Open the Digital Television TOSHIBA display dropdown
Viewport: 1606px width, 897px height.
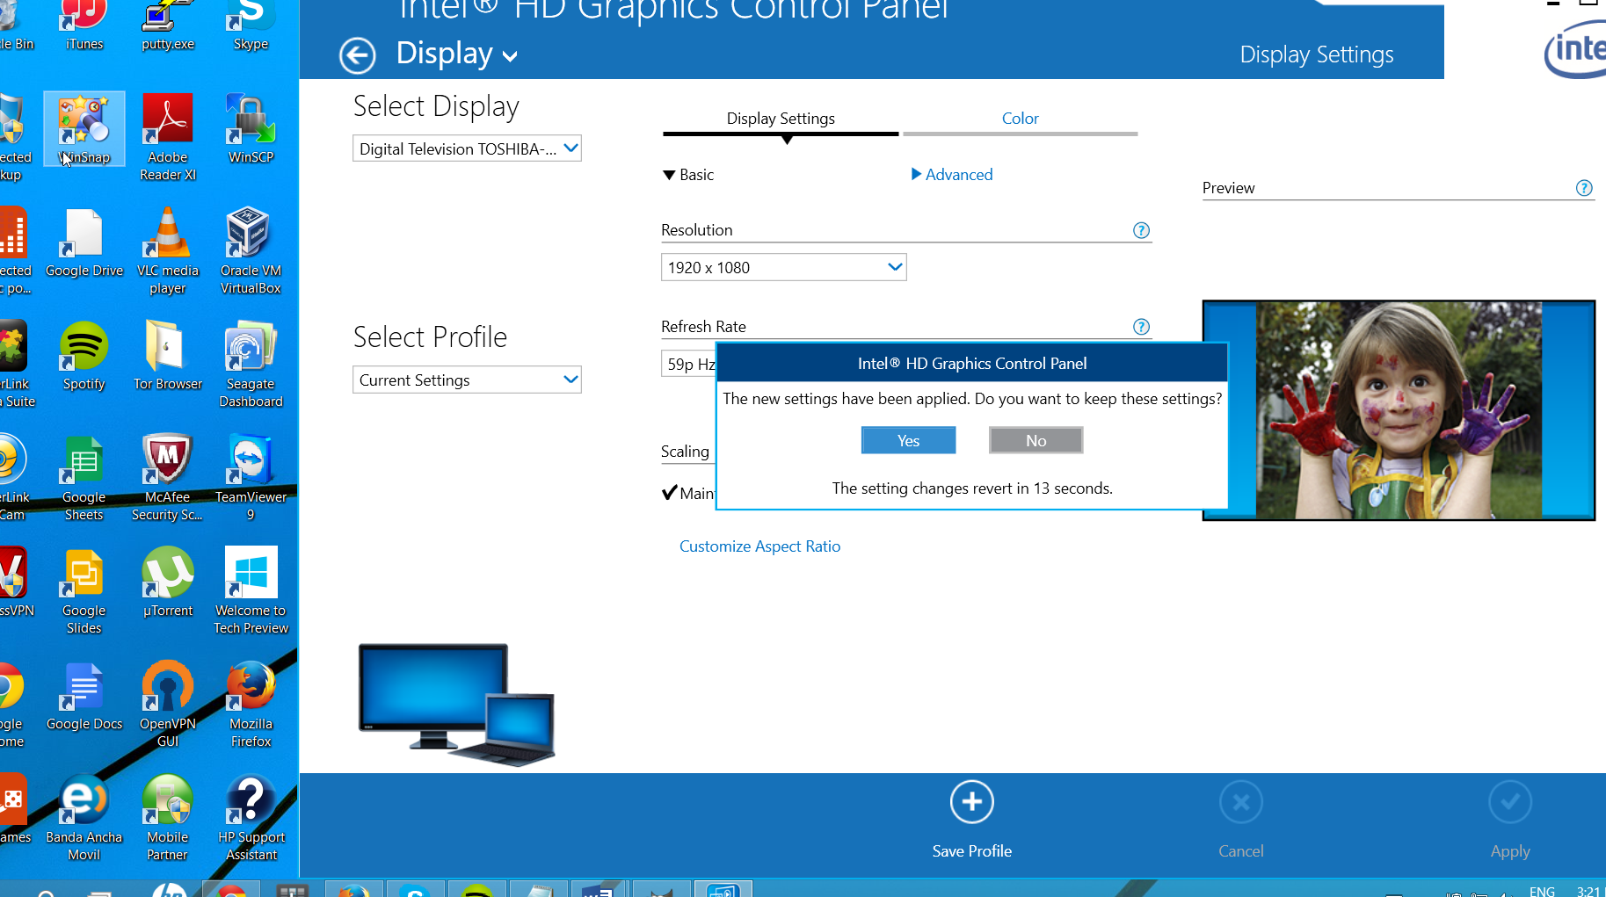point(467,148)
